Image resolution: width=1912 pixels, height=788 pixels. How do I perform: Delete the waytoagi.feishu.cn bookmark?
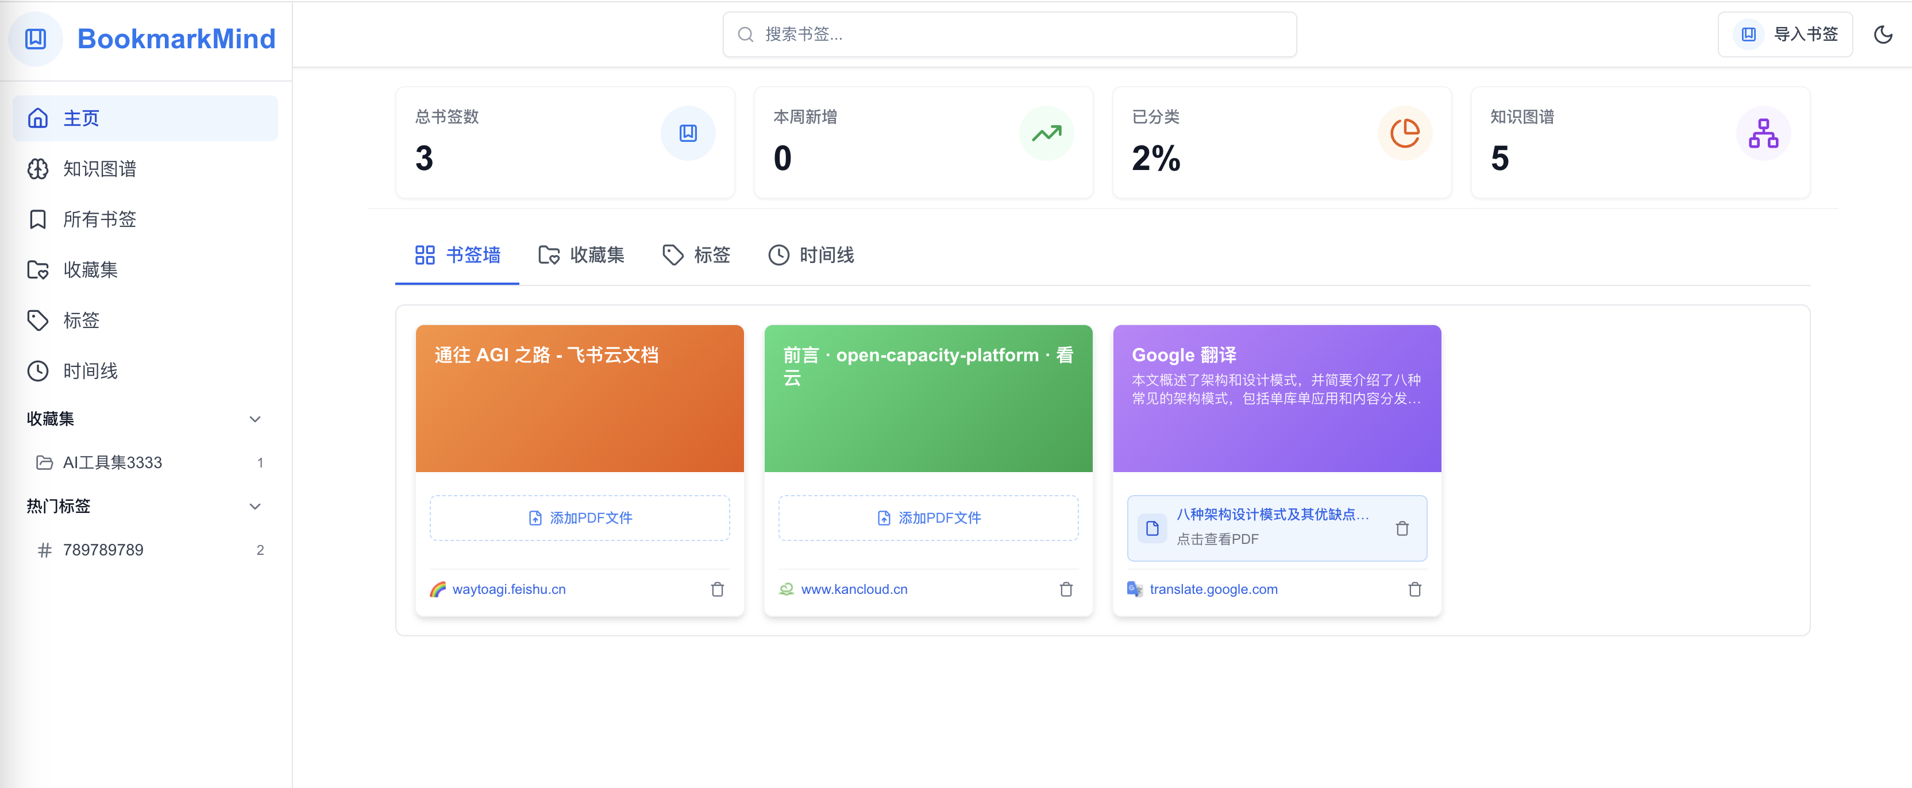tap(717, 589)
